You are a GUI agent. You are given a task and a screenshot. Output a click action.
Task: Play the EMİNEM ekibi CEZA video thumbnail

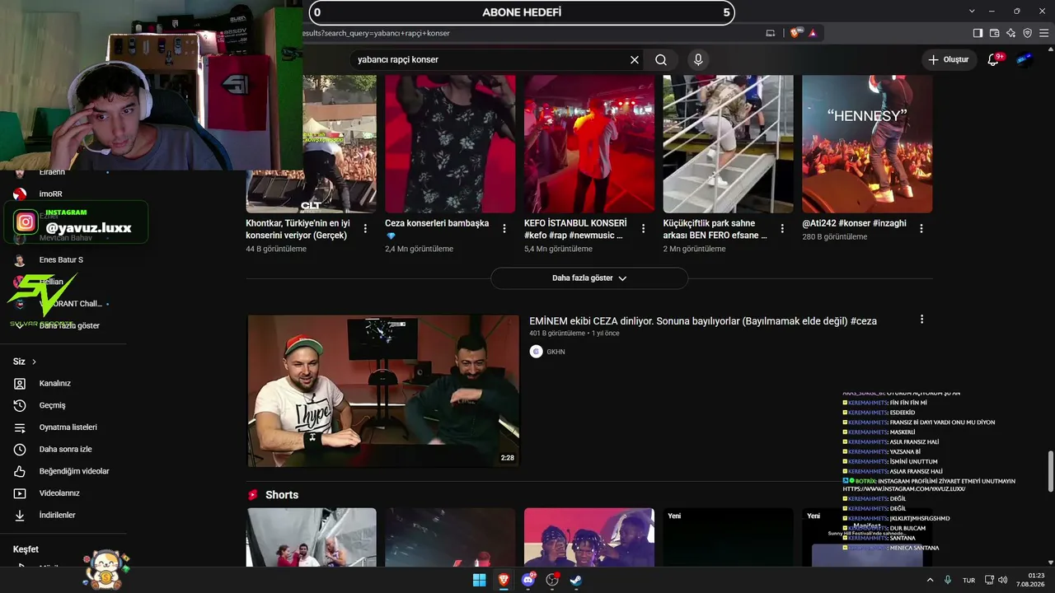click(383, 390)
